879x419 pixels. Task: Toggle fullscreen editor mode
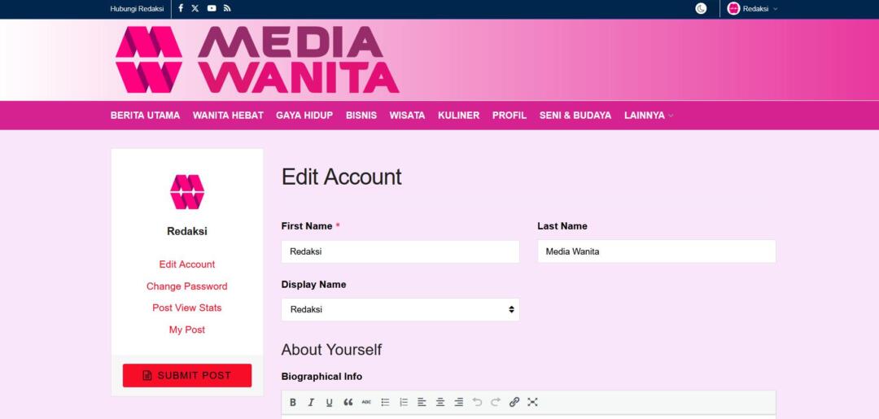click(x=532, y=402)
